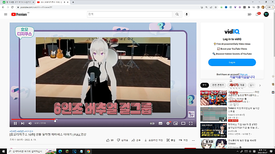Select the 관련 콘텐츠 filter chip
275x154 pixels.
218,85
